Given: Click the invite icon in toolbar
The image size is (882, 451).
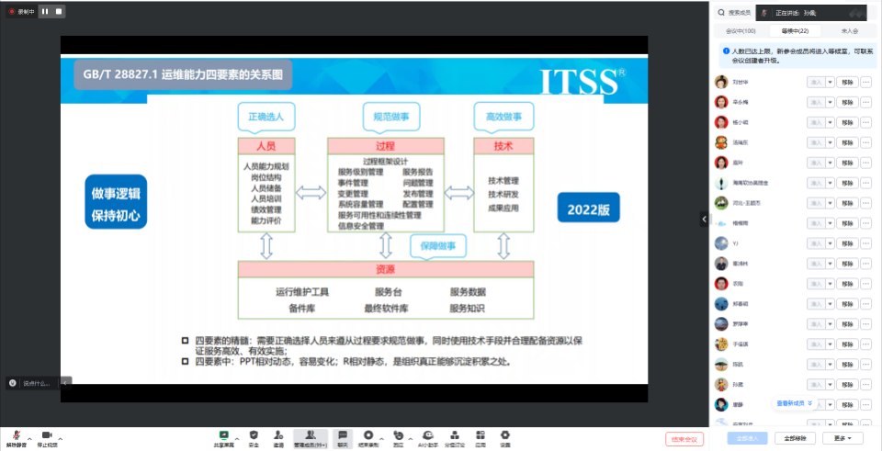Looking at the screenshot, I should pos(278,434).
